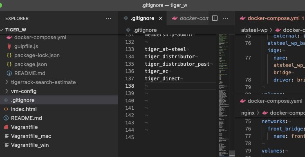
Task: Click the nginx breadcrumb segment
Action: 248,113
